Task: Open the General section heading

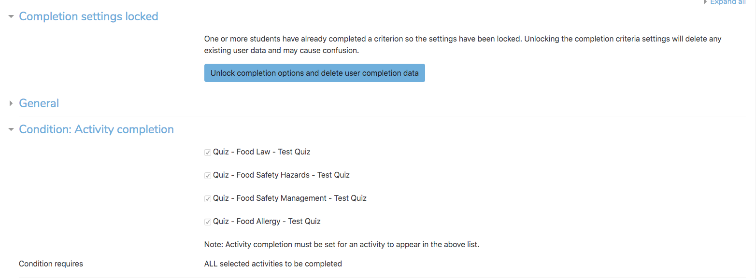Action: [x=39, y=103]
